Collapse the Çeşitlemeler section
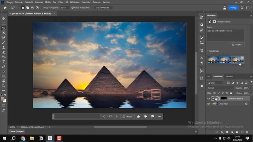The height and width of the screenshot is (142, 253). (208, 51)
